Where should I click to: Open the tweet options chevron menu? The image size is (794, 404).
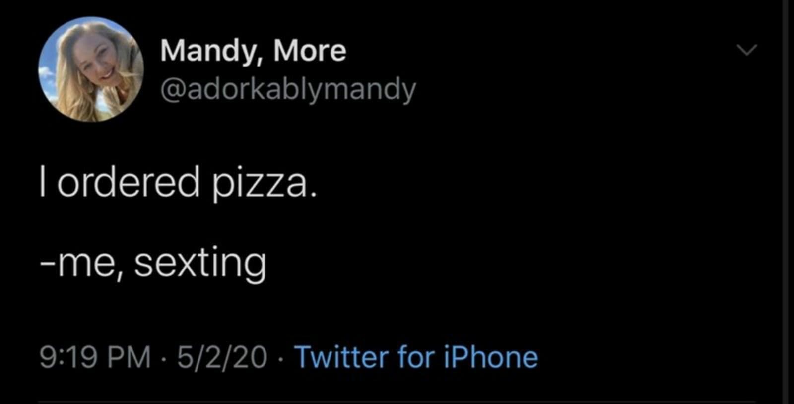coord(746,50)
